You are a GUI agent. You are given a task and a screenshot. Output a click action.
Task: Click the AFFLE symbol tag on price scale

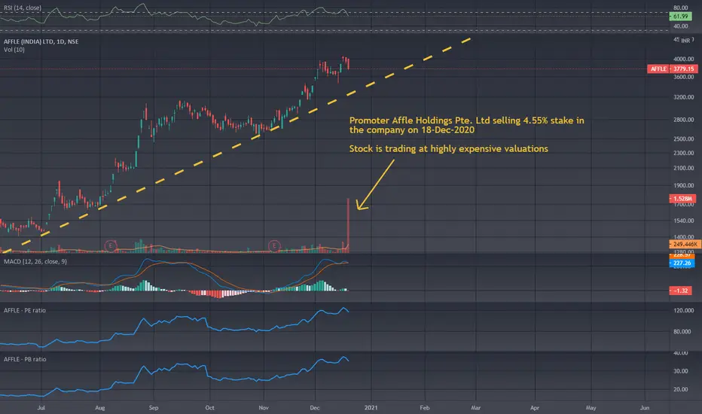pyautogui.click(x=658, y=69)
